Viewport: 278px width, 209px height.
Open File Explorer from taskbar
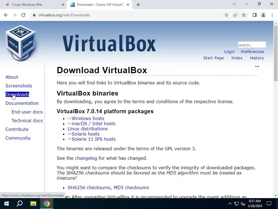tap(33, 204)
